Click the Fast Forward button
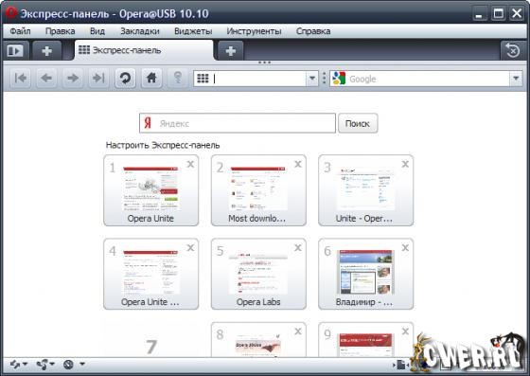 [98, 79]
